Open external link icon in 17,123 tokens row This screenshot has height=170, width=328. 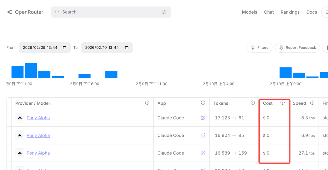[203, 118]
